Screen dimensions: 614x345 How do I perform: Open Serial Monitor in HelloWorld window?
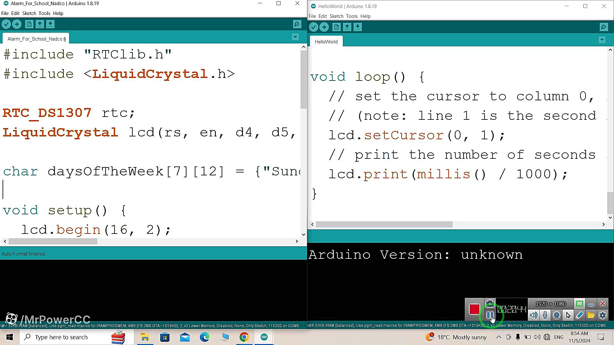[603, 27]
